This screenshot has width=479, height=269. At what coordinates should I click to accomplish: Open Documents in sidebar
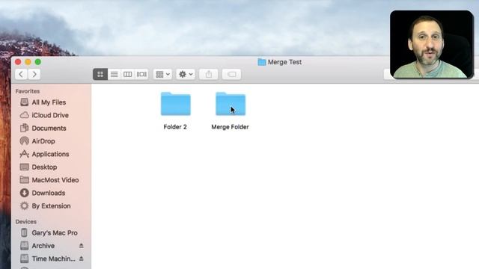pyautogui.click(x=49, y=128)
